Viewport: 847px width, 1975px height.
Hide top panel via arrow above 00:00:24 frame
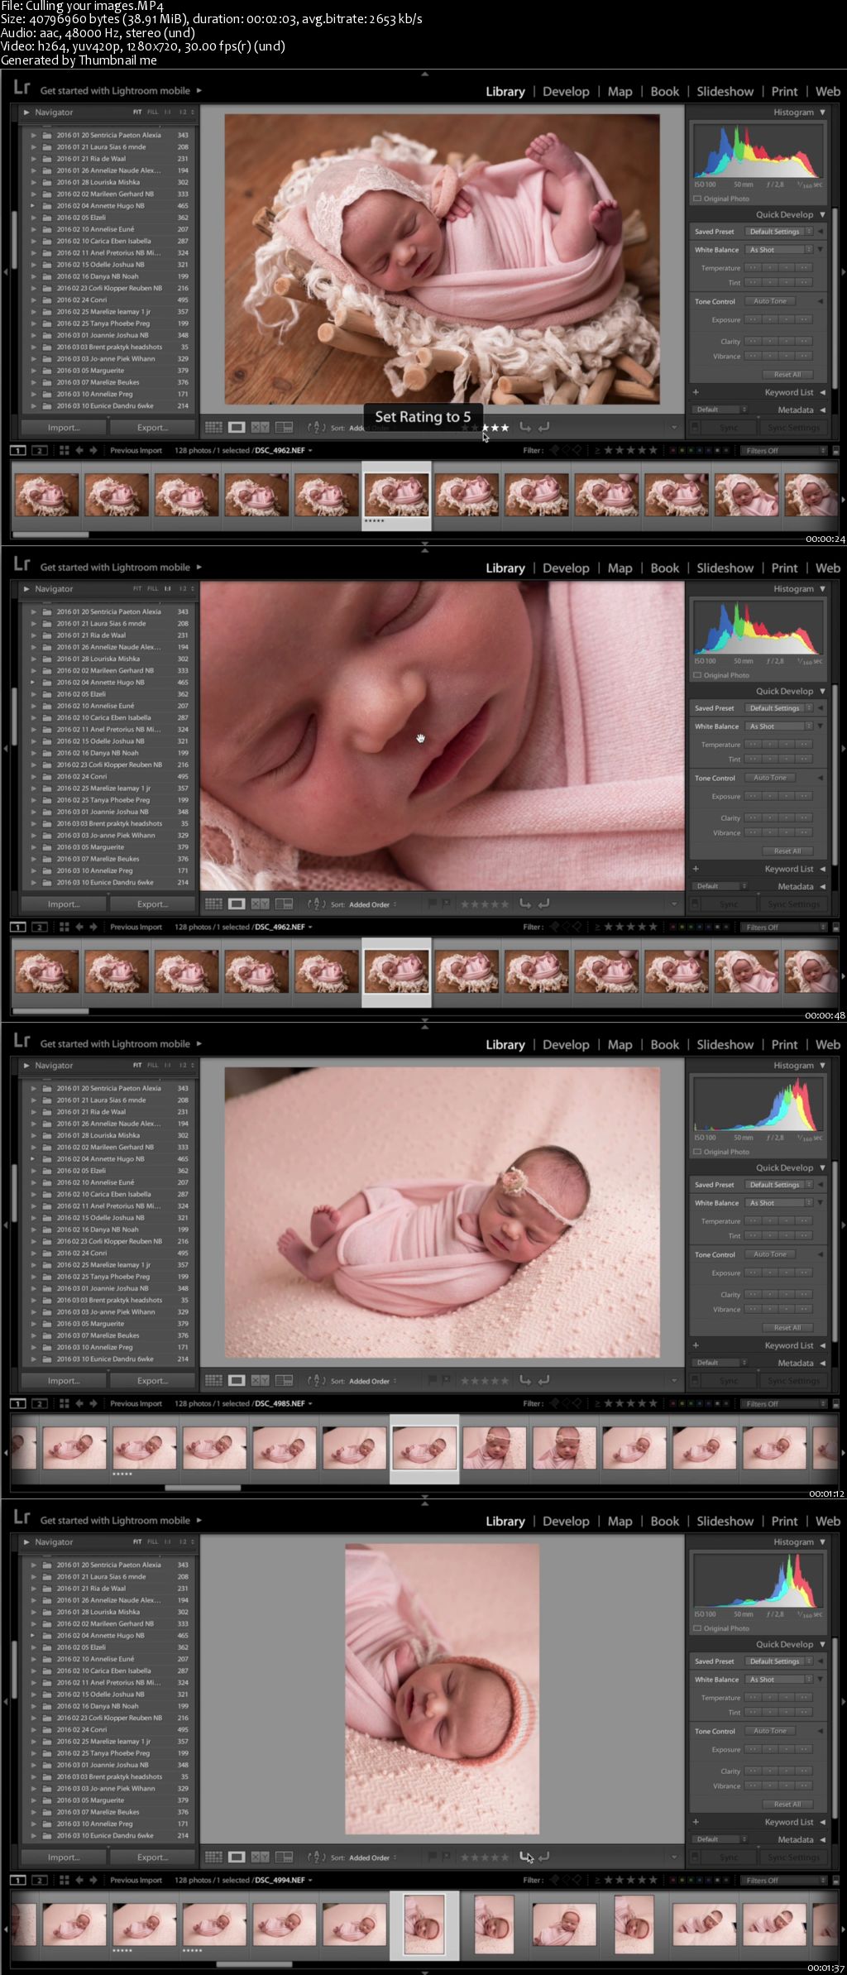pyautogui.click(x=424, y=74)
